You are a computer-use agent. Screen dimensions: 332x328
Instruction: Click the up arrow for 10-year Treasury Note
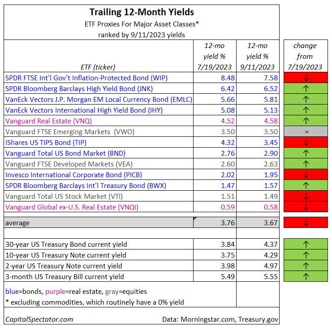click(x=306, y=255)
